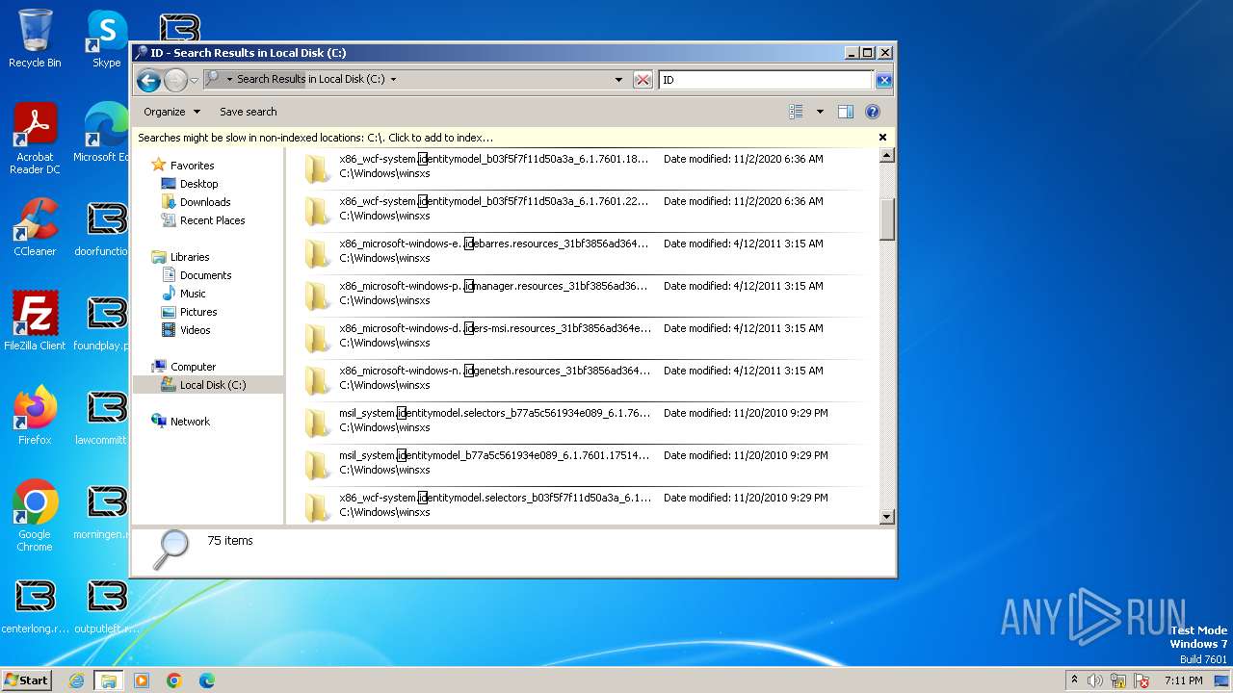Click the Back navigation arrow button
The width and height of the screenshot is (1233, 693).
click(x=148, y=80)
